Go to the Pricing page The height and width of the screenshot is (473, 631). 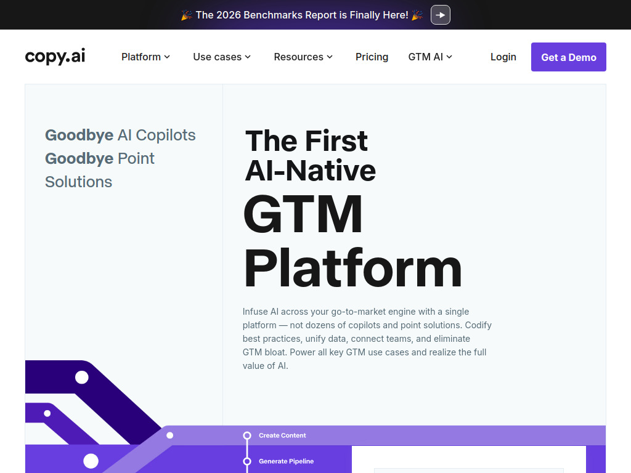(x=372, y=57)
